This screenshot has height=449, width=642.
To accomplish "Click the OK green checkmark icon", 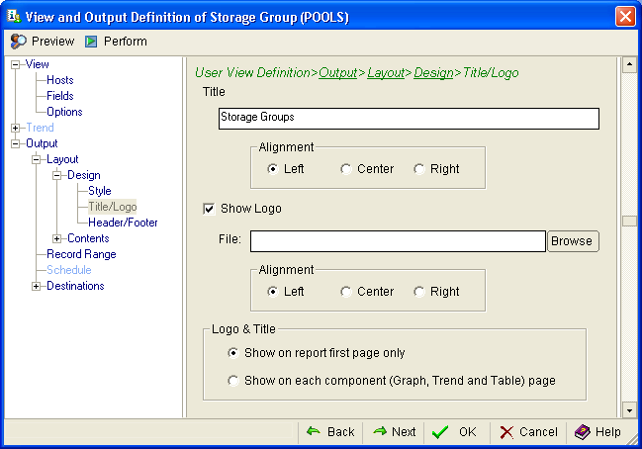I will click(x=441, y=432).
